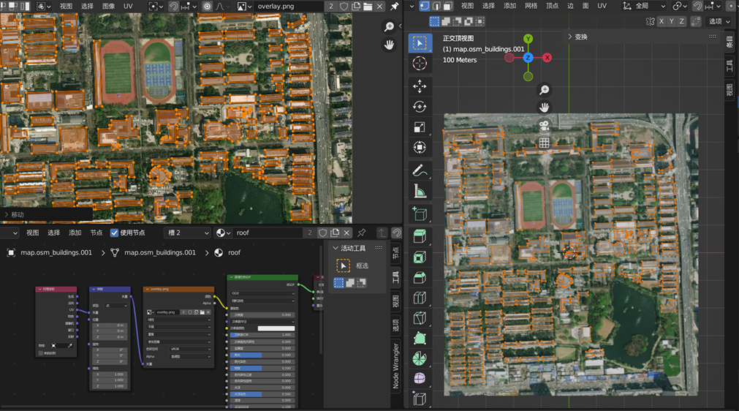This screenshot has height=411, width=739.
Task: Toggle 使用节点 checkbox in node editor
Action: tap(114, 233)
